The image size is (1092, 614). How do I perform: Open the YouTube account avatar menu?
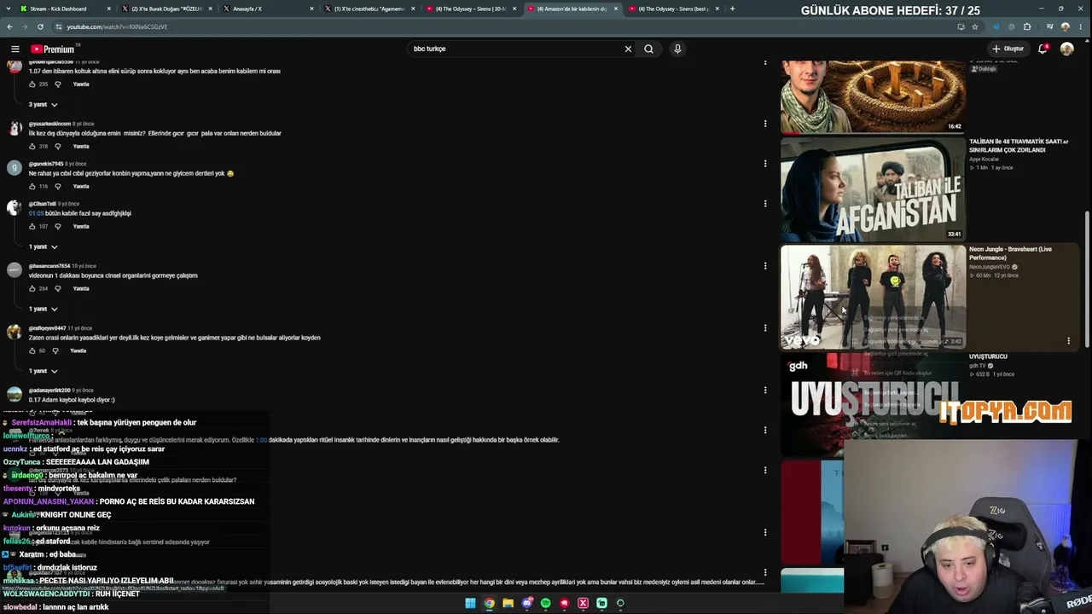coord(1066,49)
